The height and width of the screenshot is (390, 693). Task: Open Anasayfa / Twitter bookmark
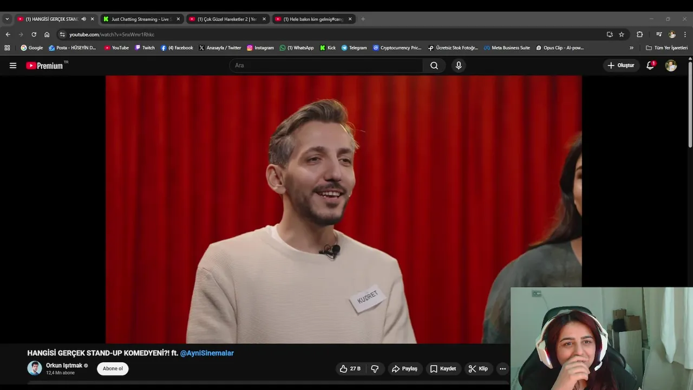tap(219, 48)
